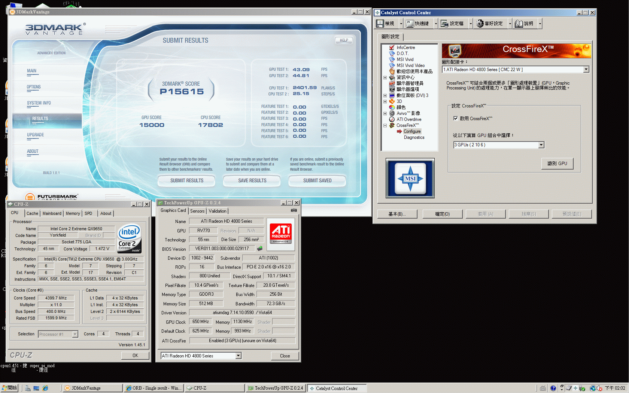Select InfoCentre in the Catalyst tree

click(406, 48)
